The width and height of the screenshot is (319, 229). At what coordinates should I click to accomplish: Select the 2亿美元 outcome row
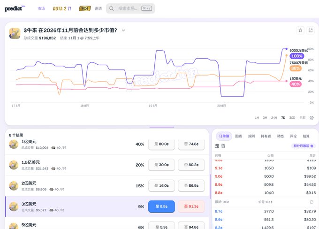pos(107,186)
